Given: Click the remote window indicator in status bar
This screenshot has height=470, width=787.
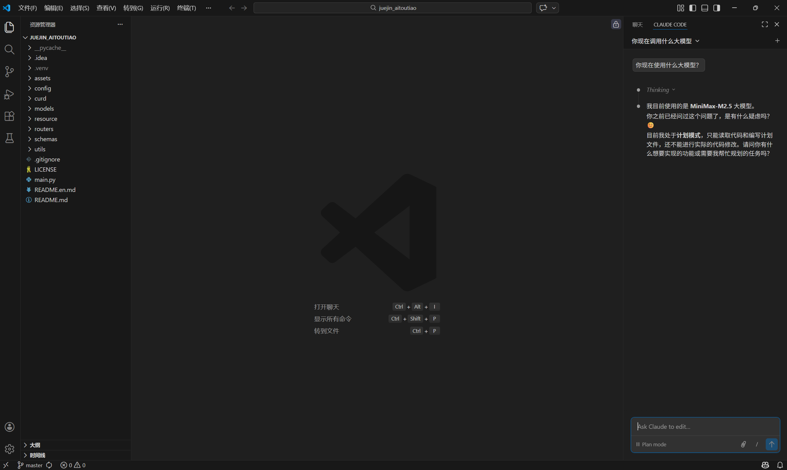Looking at the screenshot, I should [x=6, y=465].
